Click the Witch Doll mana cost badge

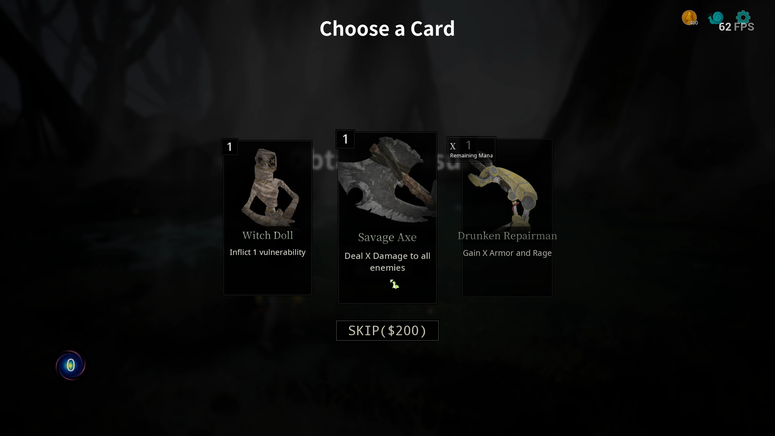[230, 147]
